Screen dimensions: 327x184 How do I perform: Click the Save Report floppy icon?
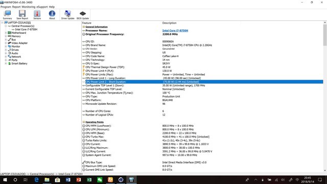22,15
